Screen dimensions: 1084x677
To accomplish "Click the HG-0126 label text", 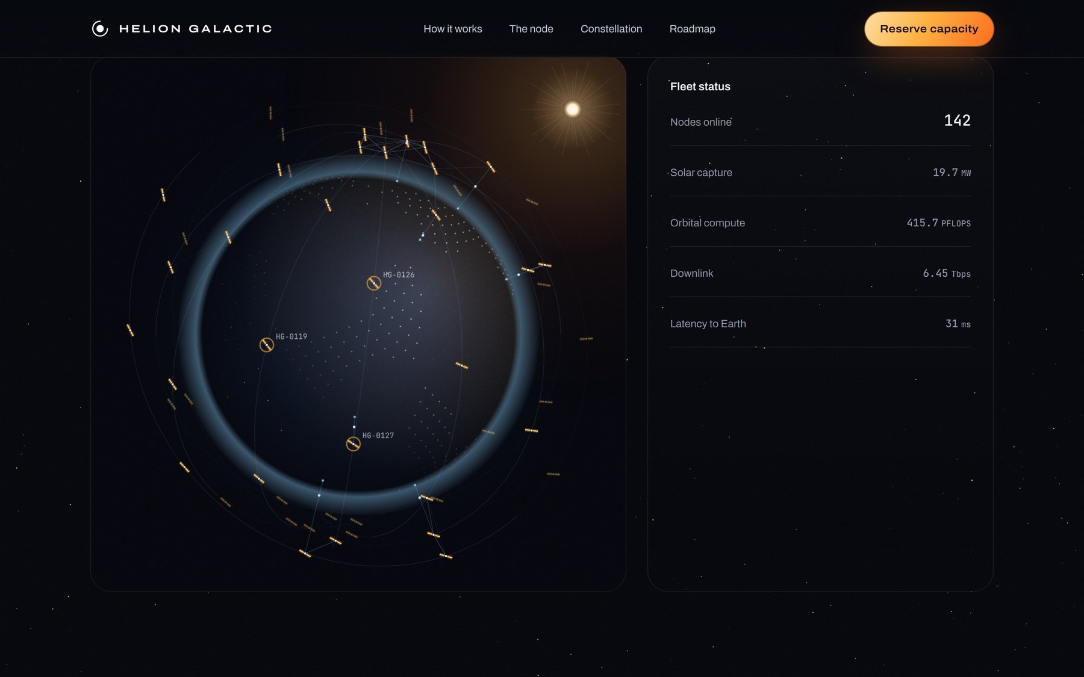I will [x=399, y=275].
